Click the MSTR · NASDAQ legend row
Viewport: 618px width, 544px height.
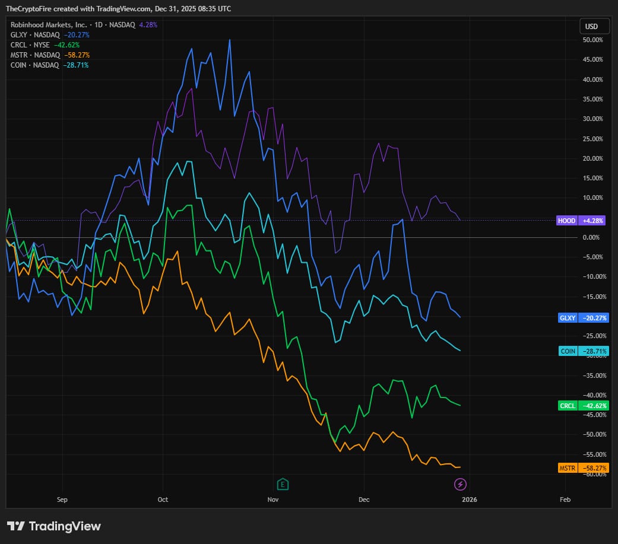pyautogui.click(x=50, y=55)
